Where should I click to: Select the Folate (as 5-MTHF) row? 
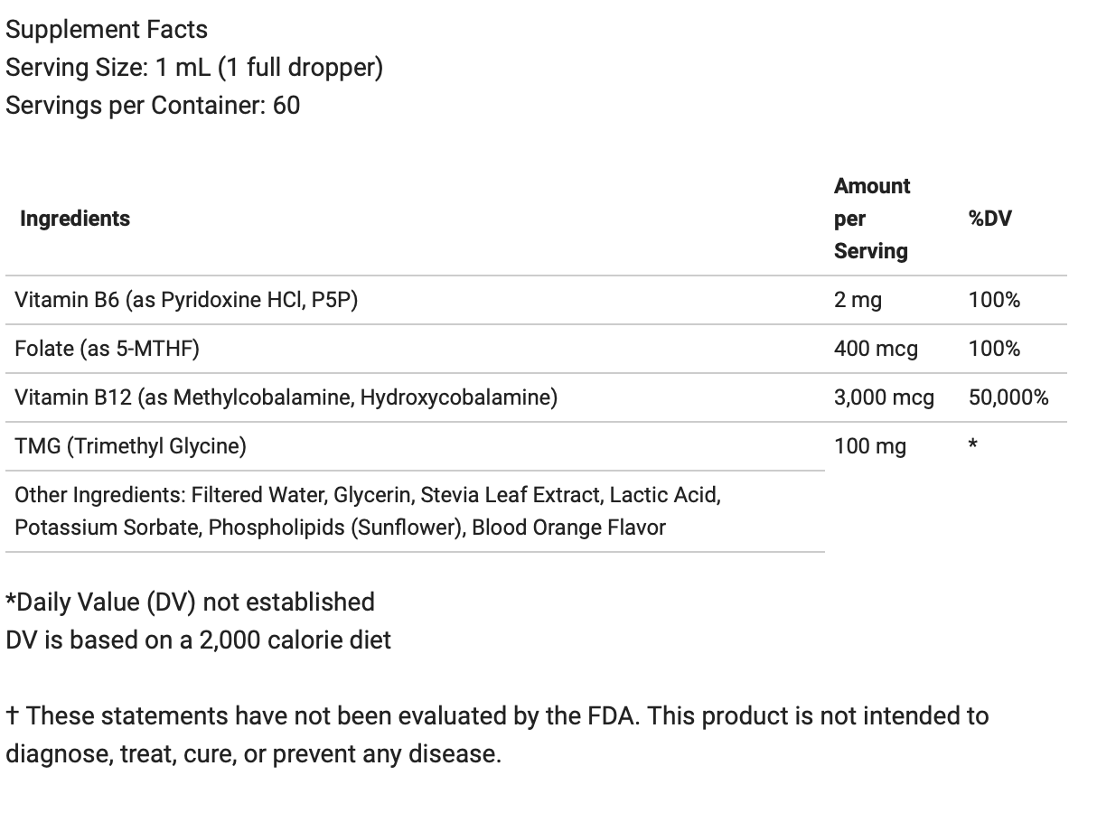[107, 349]
